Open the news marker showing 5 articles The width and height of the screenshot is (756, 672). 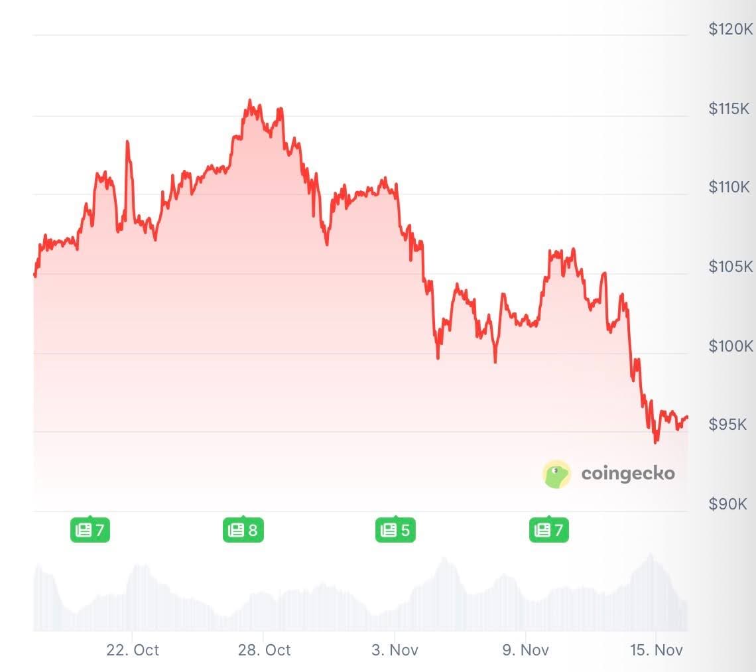pyautogui.click(x=395, y=530)
